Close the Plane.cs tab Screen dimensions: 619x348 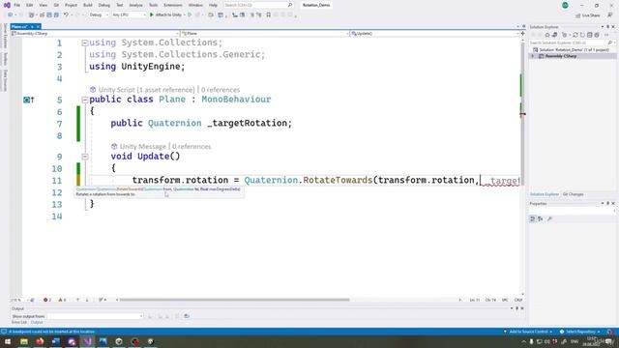[38, 26]
